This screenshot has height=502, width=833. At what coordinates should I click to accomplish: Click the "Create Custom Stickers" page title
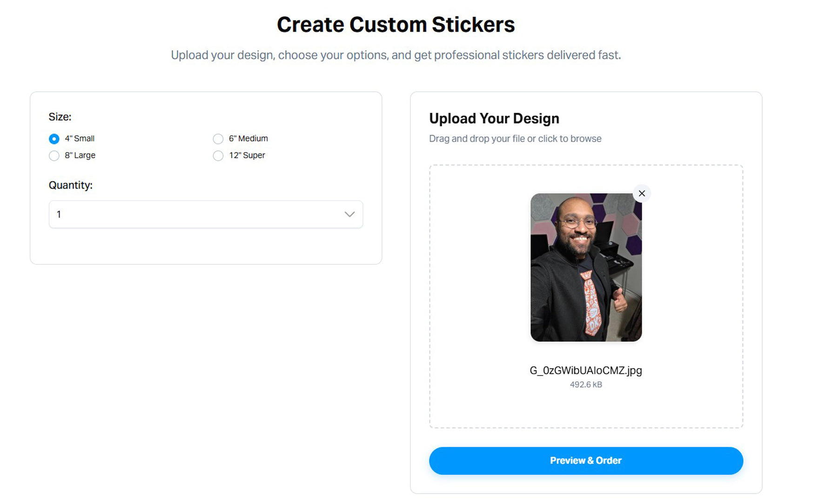click(x=396, y=25)
